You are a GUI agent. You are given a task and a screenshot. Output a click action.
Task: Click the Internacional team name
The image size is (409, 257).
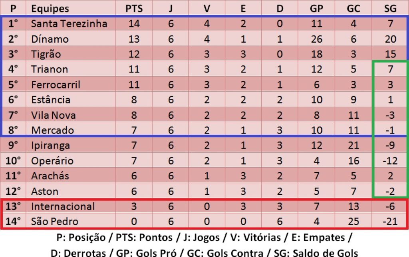pos(63,206)
